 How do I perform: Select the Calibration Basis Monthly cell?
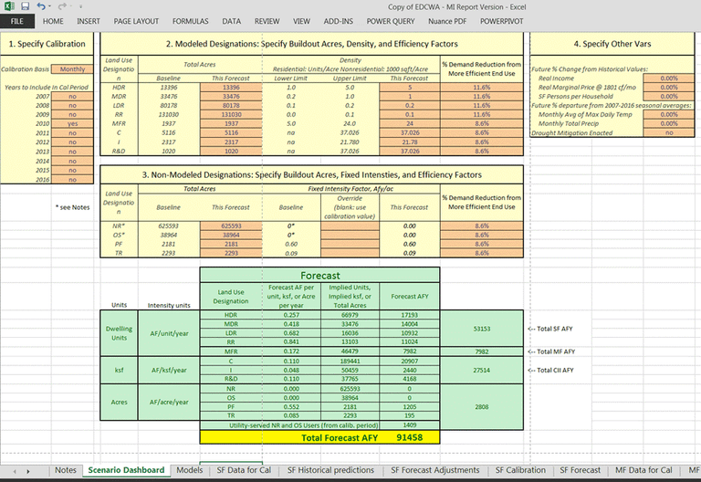coord(73,68)
